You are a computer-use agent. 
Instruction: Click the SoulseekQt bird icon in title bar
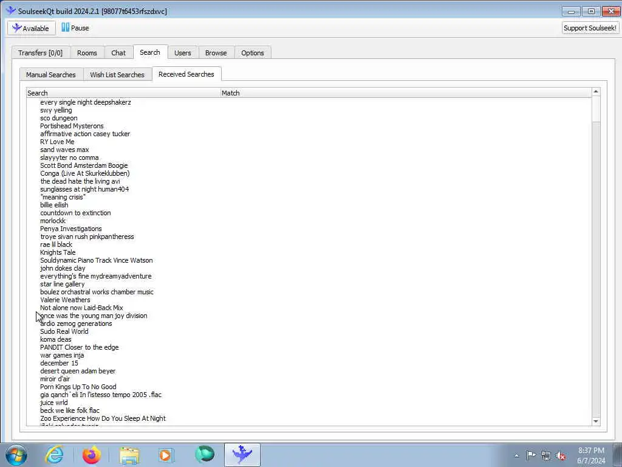[x=11, y=11]
